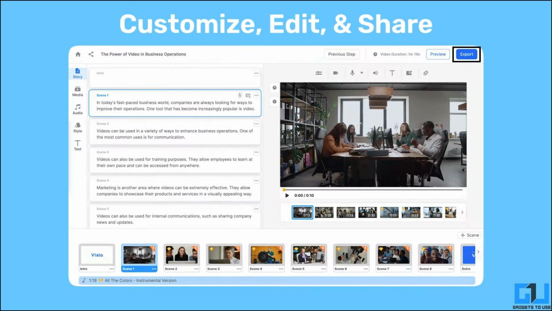Select the T text tool above the preview
This screenshot has height=311, width=552.
coord(392,73)
